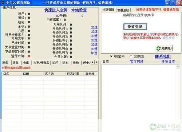The width and height of the screenshot is (182, 132).
Task: Switch to the 普通登陆 tab
Action: (x=123, y=10)
